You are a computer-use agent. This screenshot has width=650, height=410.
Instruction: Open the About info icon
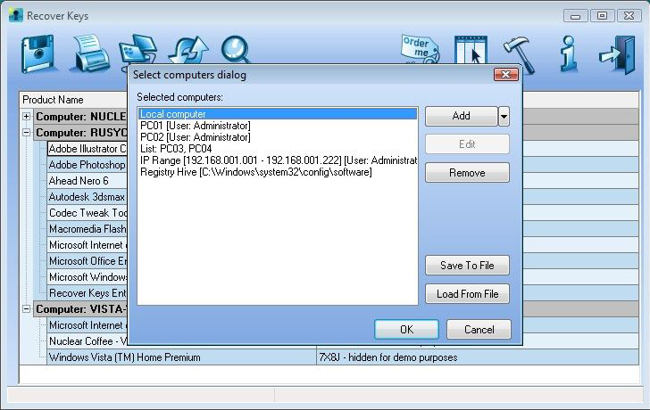click(569, 53)
